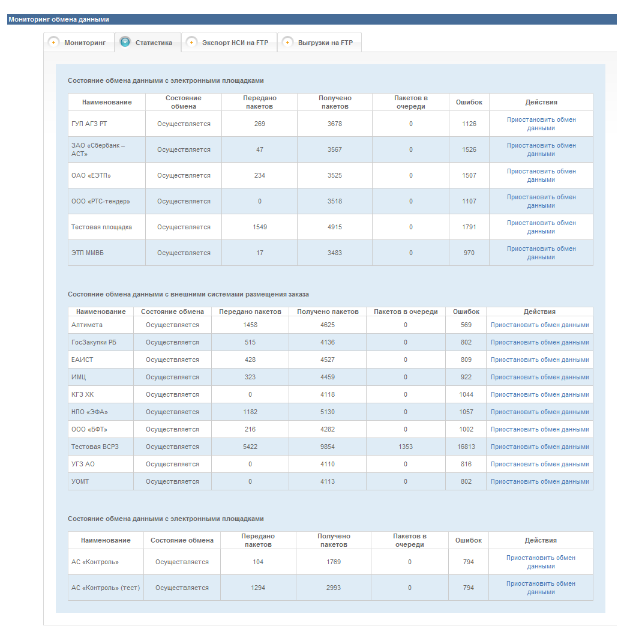Pause data exchange for УГЗ АО
The width and height of the screenshot is (633, 638).
(540, 465)
